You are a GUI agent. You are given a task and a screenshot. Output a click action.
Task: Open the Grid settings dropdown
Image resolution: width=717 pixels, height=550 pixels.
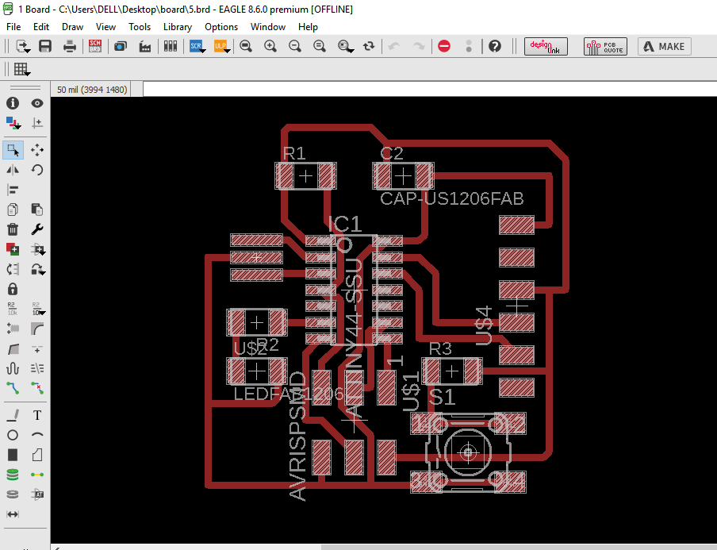(21, 69)
